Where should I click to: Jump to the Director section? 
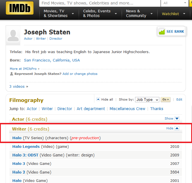[65, 109]
